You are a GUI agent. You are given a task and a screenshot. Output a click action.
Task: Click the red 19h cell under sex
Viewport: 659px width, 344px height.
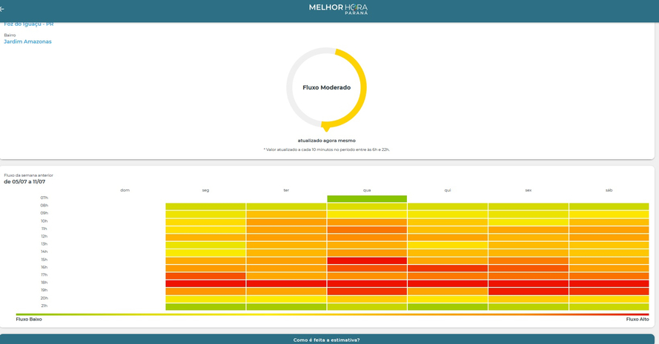528,291
